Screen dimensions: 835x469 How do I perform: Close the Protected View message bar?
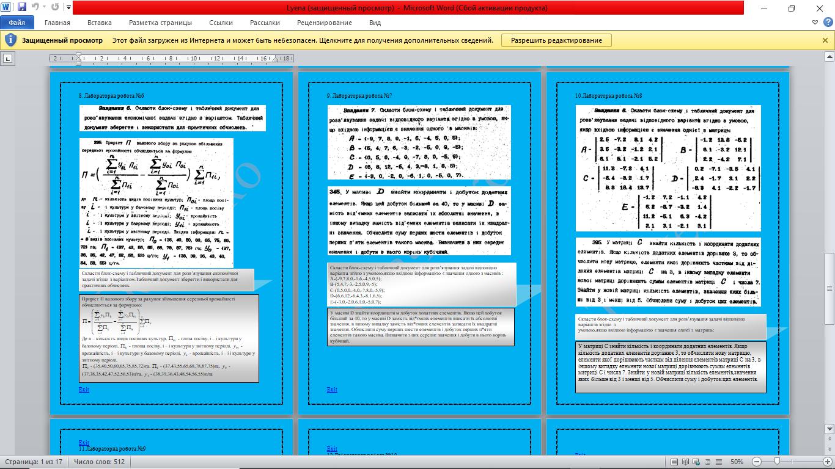pos(826,40)
